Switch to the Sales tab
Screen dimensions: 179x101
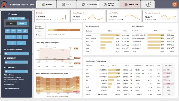(67, 4)
